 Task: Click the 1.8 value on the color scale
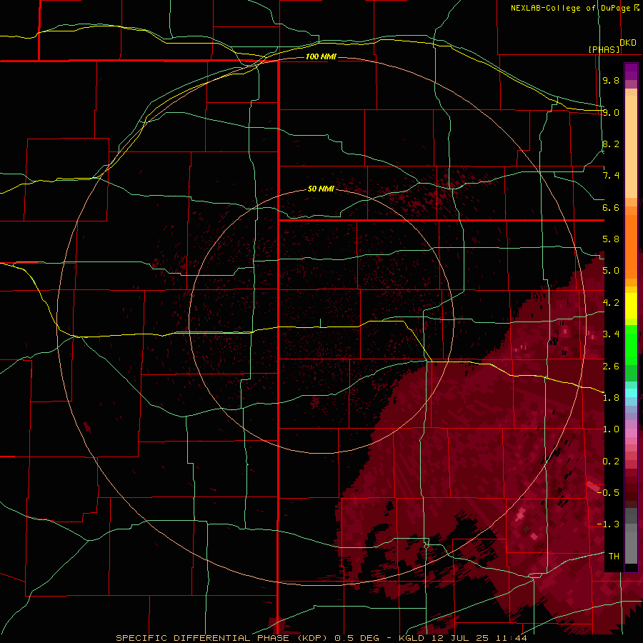click(x=611, y=397)
